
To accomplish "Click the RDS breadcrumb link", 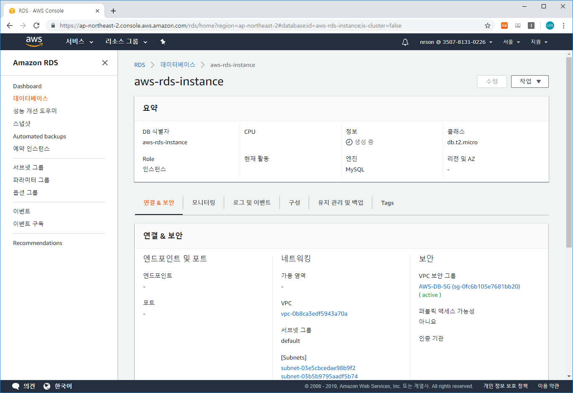I will tap(140, 65).
